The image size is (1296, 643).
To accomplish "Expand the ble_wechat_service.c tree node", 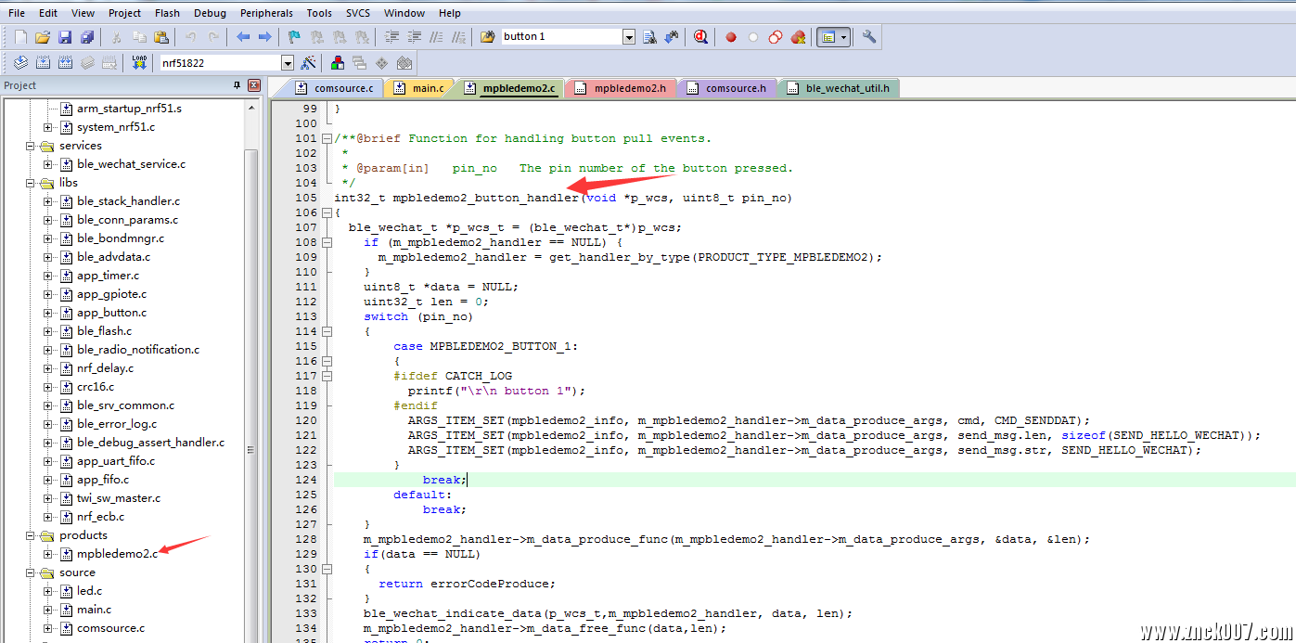I will click(48, 164).
